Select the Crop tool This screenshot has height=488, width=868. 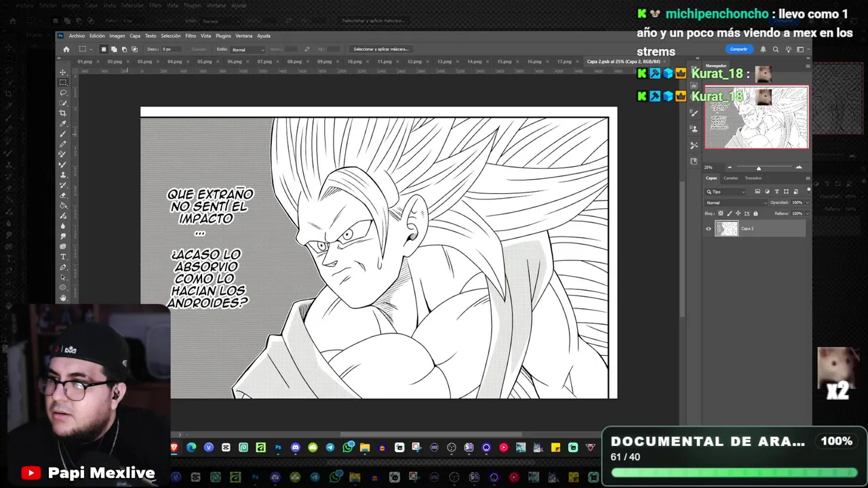[x=63, y=113]
